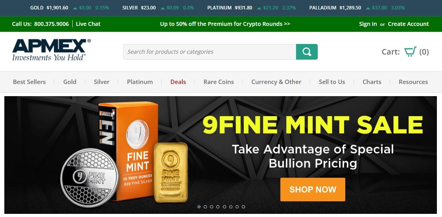442x217 pixels.
Task: Click the magnifying glass search button
Action: (x=307, y=52)
